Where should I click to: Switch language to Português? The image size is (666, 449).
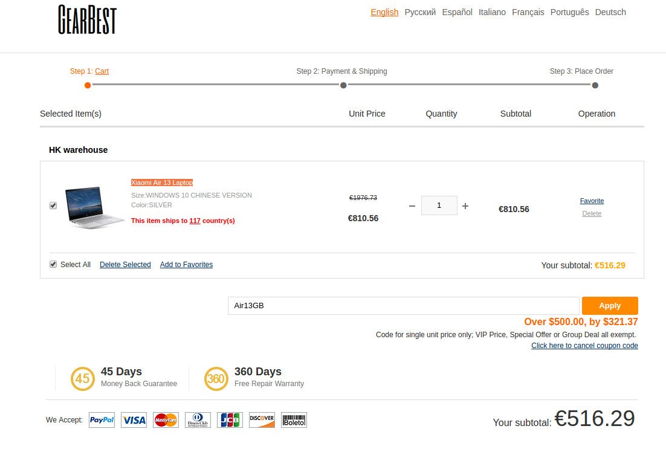(569, 12)
